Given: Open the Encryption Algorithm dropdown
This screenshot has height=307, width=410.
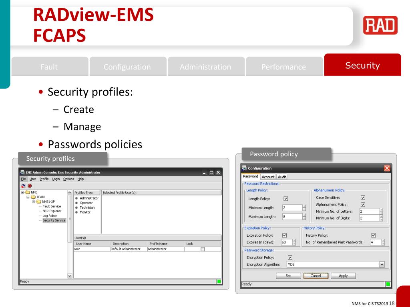Looking at the screenshot, I should tap(382, 265).
